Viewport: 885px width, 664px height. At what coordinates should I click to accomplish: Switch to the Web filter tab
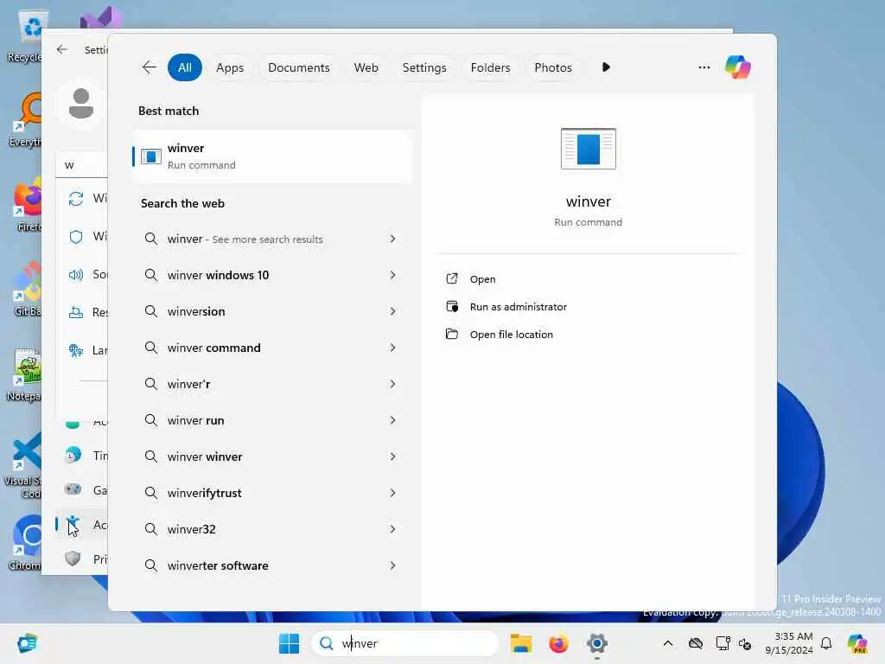click(366, 67)
